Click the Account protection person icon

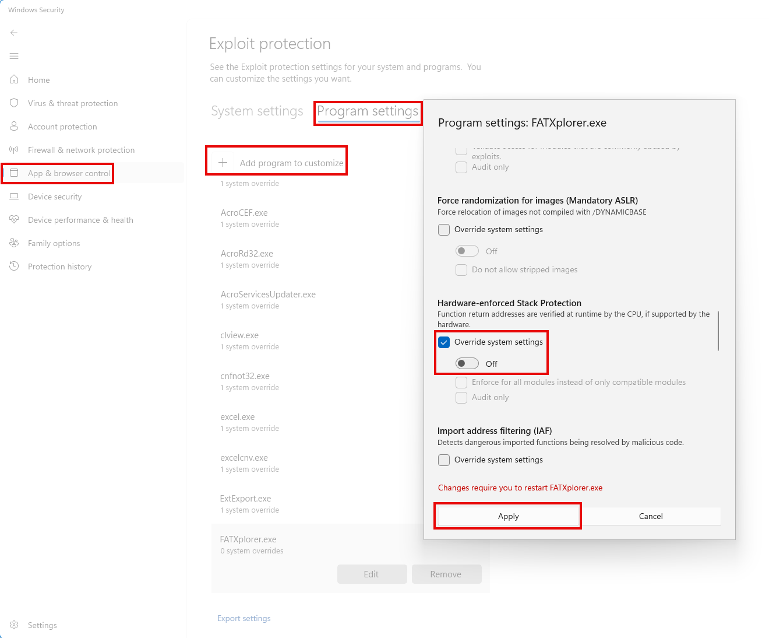click(14, 126)
